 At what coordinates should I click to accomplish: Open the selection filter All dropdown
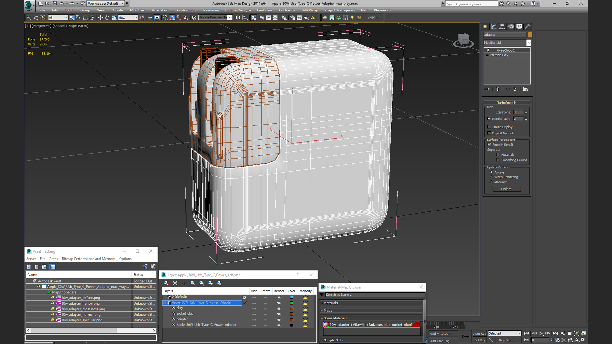58,18
